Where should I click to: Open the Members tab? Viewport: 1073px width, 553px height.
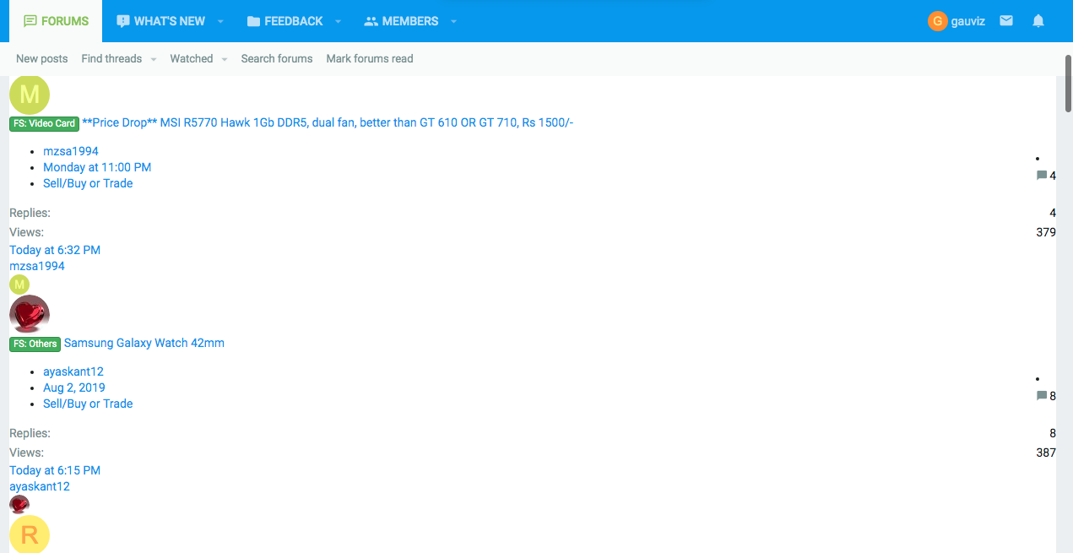401,21
